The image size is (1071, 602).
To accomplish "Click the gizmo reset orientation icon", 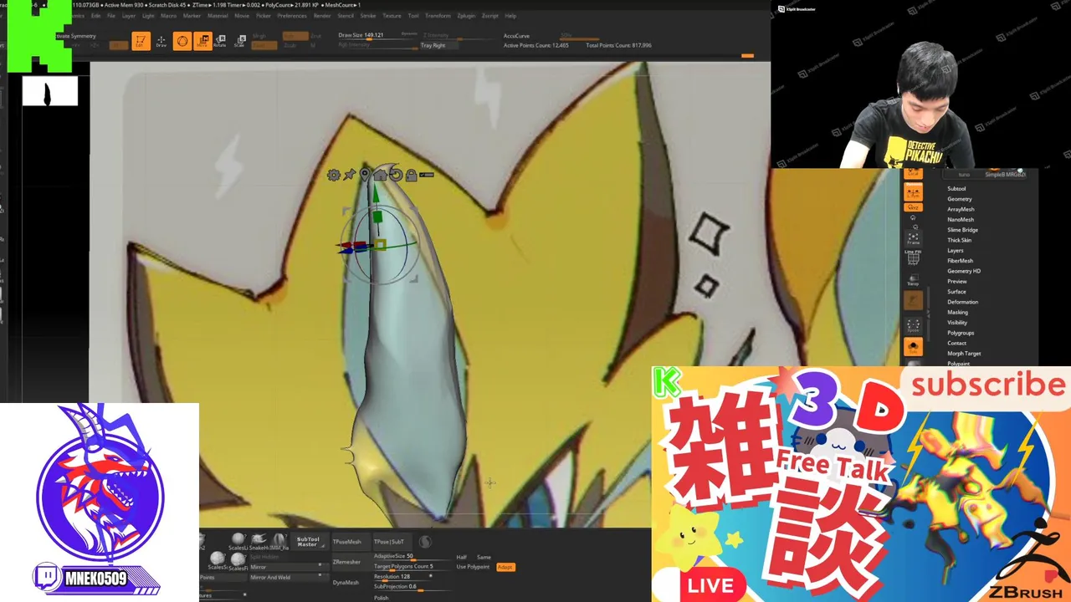I will point(396,175).
